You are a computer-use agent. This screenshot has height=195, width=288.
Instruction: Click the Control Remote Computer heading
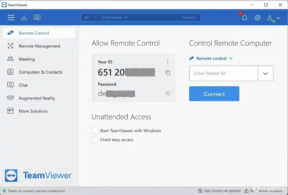point(230,43)
